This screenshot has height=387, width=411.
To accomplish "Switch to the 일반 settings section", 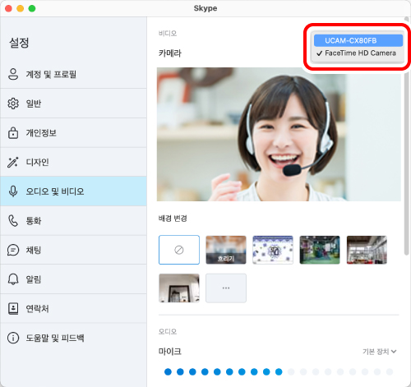I will tap(73, 104).
